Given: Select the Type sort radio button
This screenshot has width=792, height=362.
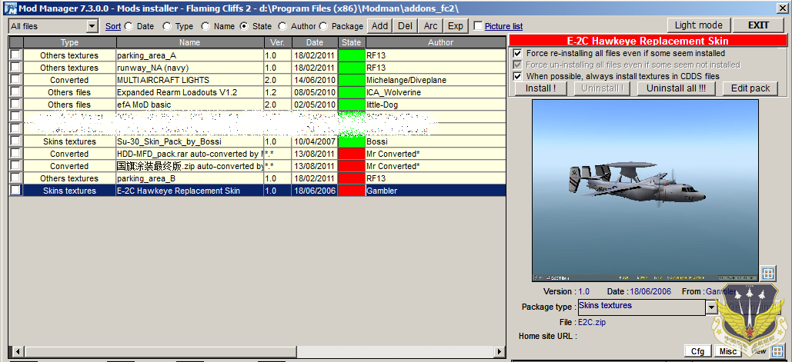Looking at the screenshot, I should pos(167,26).
